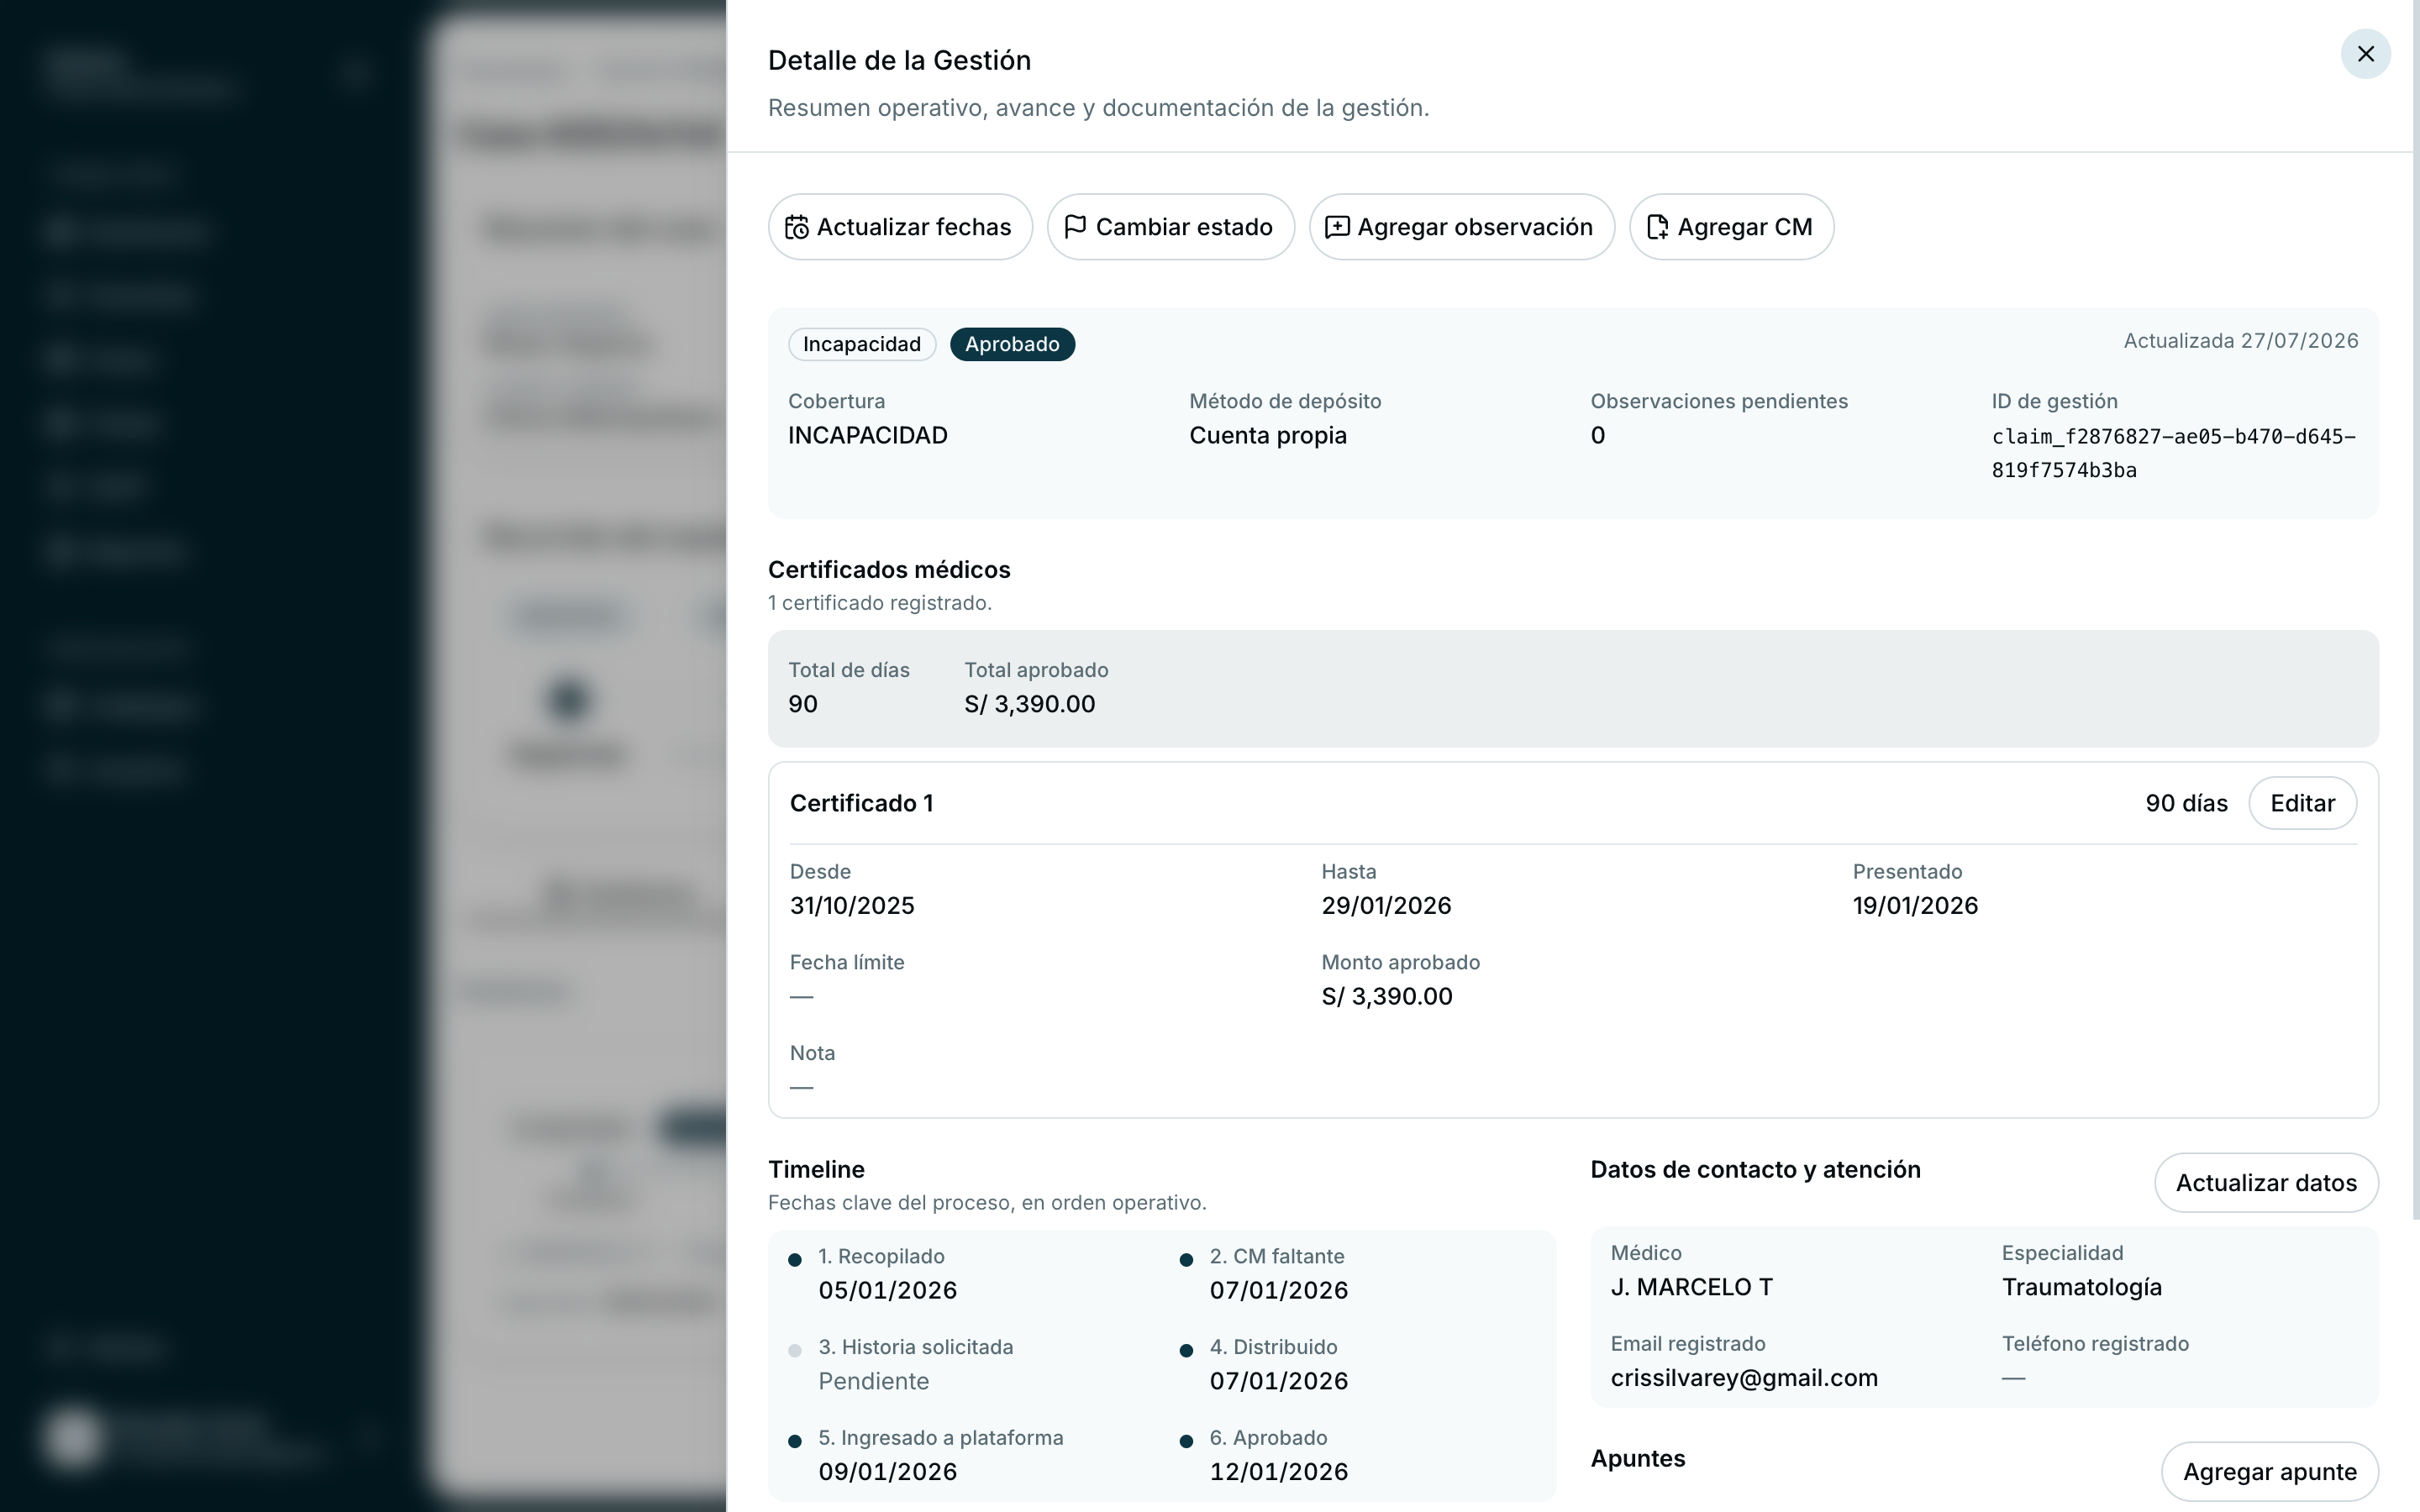Click the Desde date 31/10/2025
Screen dimensions: 2420x1512
[x=852, y=905]
